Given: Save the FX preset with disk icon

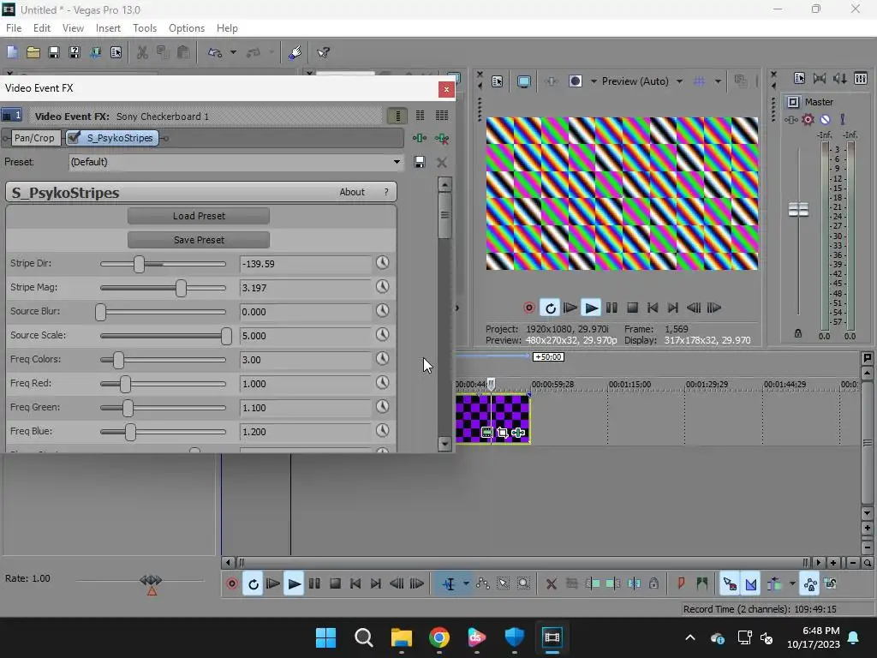Looking at the screenshot, I should 419,162.
